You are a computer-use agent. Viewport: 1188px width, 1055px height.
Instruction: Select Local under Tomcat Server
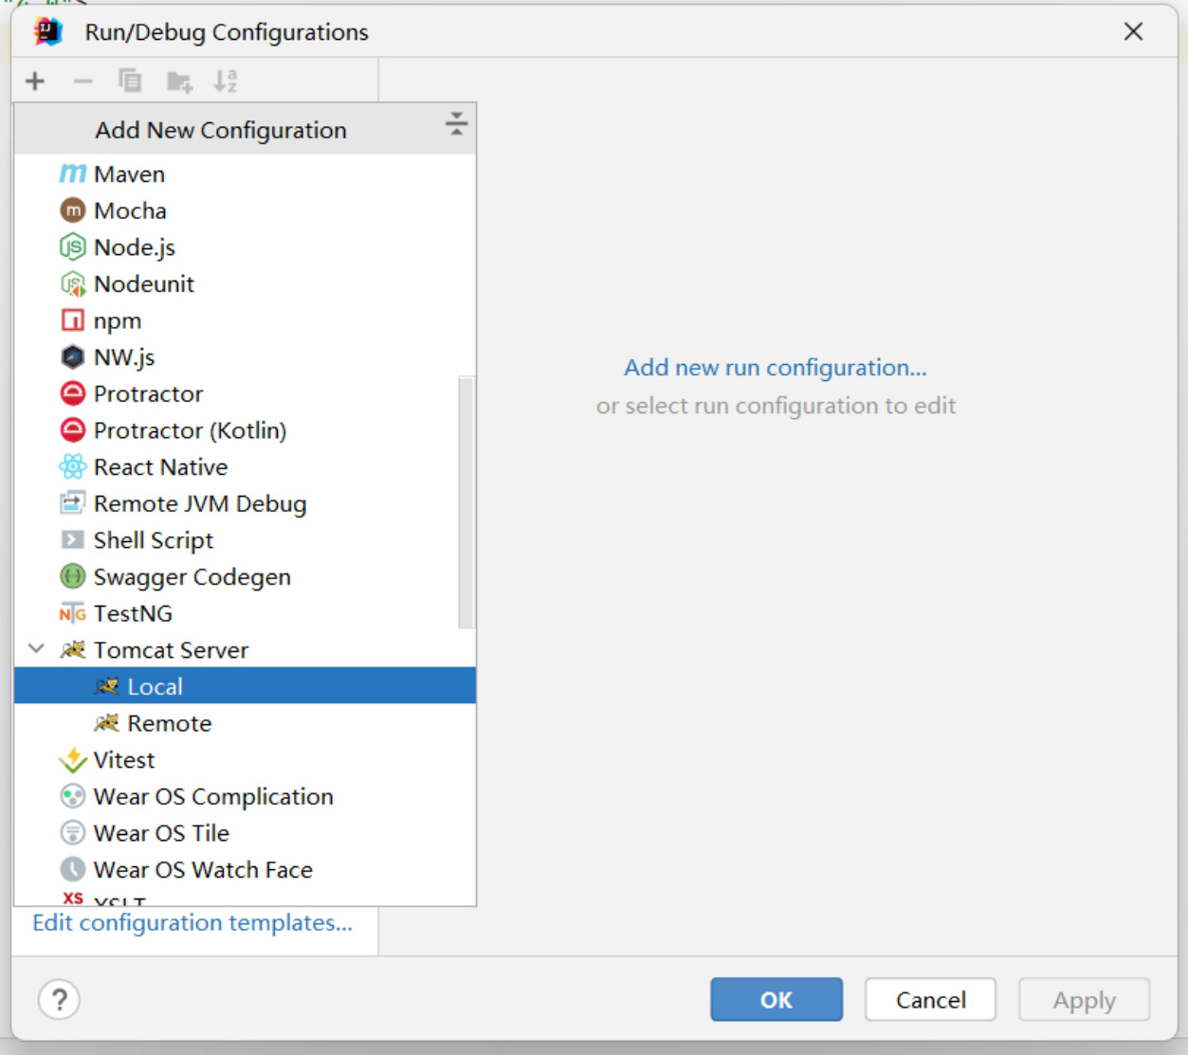tap(155, 686)
